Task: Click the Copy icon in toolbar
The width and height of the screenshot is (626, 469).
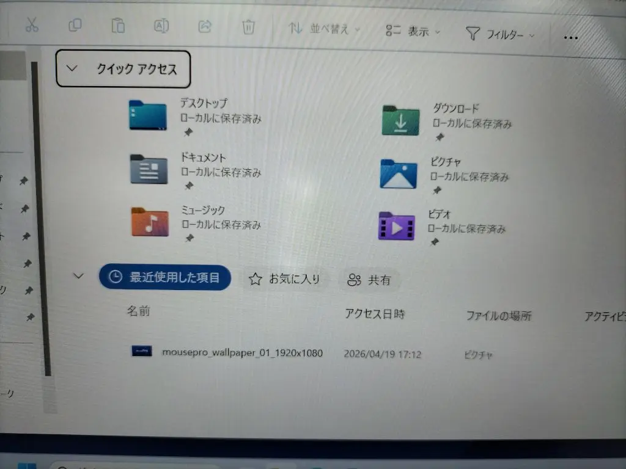Action: pyautogui.click(x=75, y=25)
